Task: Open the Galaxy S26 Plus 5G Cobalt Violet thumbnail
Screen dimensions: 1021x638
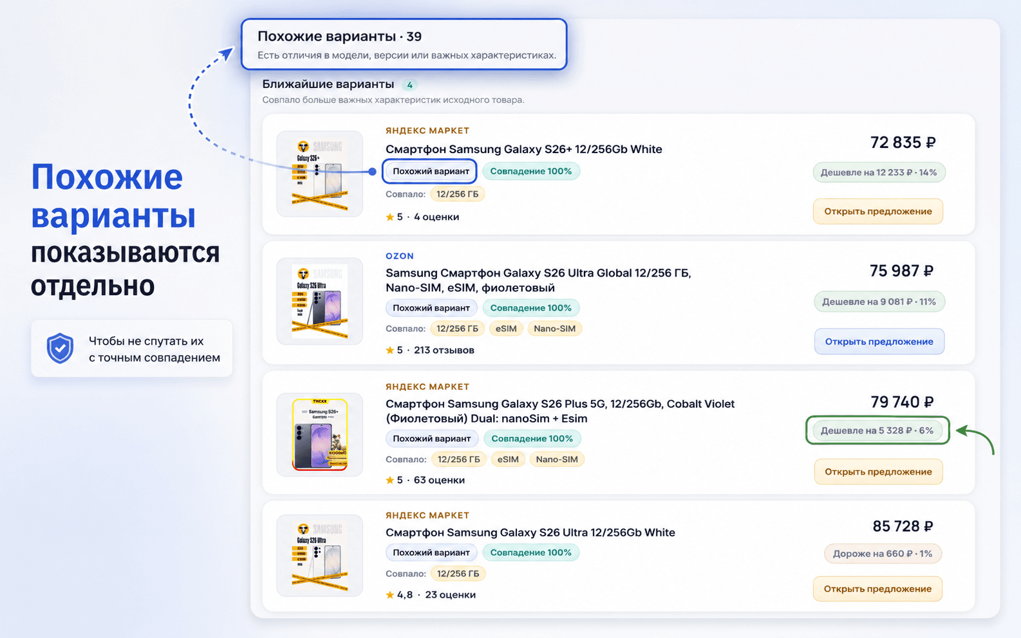Action: 319,434
